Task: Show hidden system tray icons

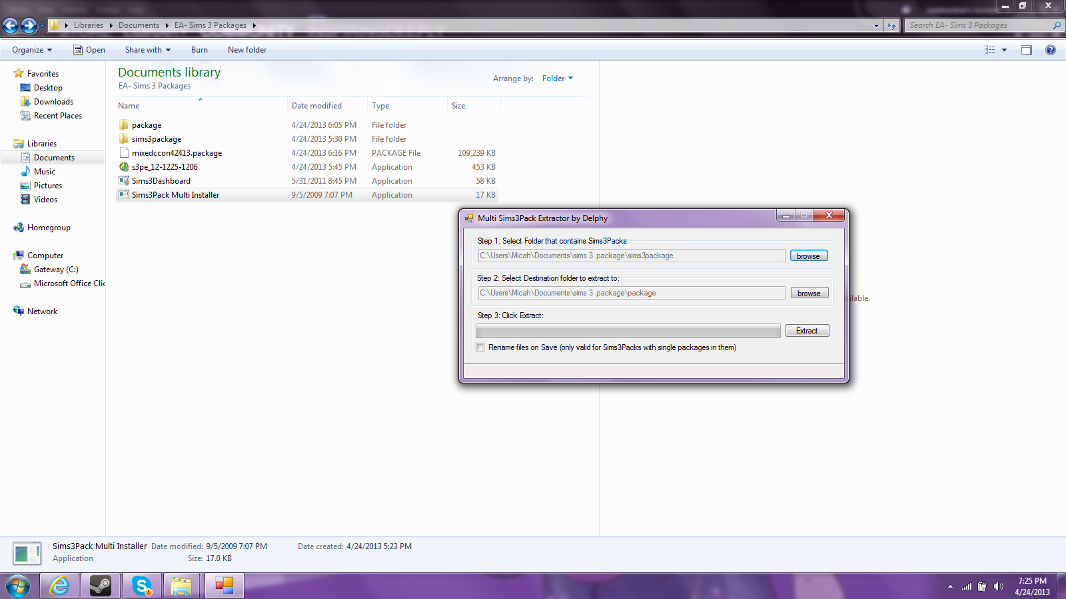Action: pyautogui.click(x=950, y=586)
